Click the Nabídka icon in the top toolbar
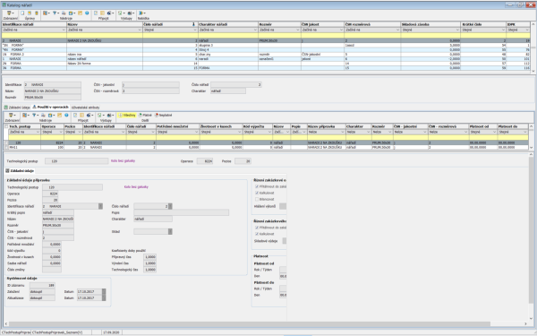 click(x=141, y=13)
